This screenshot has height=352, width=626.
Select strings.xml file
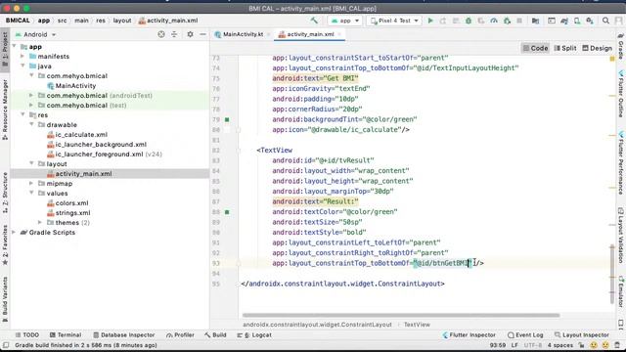pyautogui.click(x=68, y=213)
